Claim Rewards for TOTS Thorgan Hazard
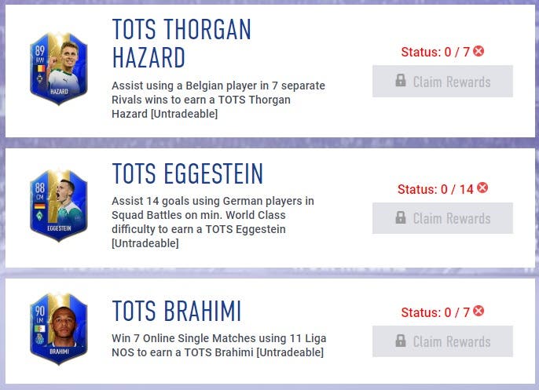The width and height of the screenshot is (539, 390). [443, 81]
